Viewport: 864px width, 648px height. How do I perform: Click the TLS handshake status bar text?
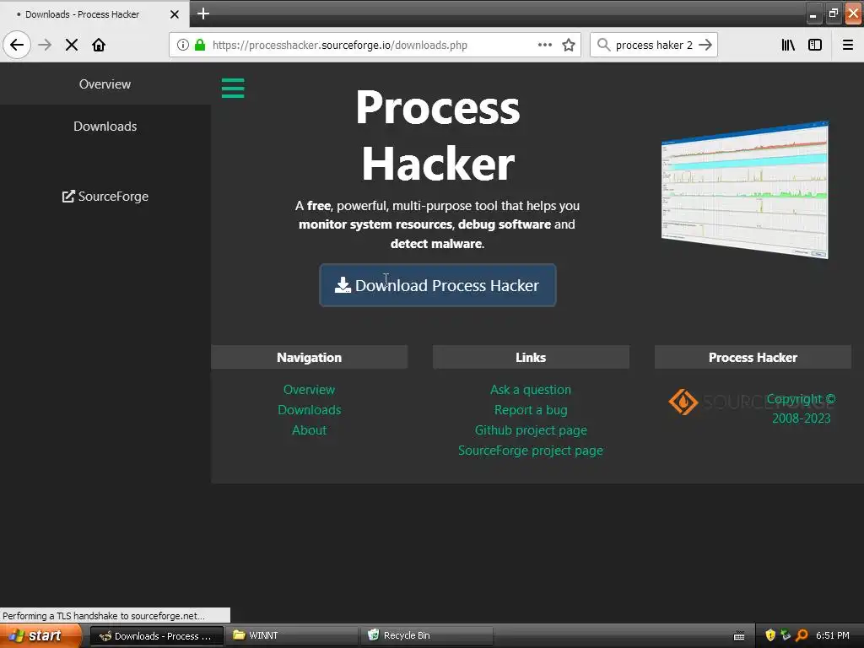pos(104,615)
